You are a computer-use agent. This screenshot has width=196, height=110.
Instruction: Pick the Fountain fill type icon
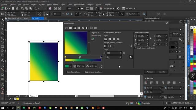point(75,28)
